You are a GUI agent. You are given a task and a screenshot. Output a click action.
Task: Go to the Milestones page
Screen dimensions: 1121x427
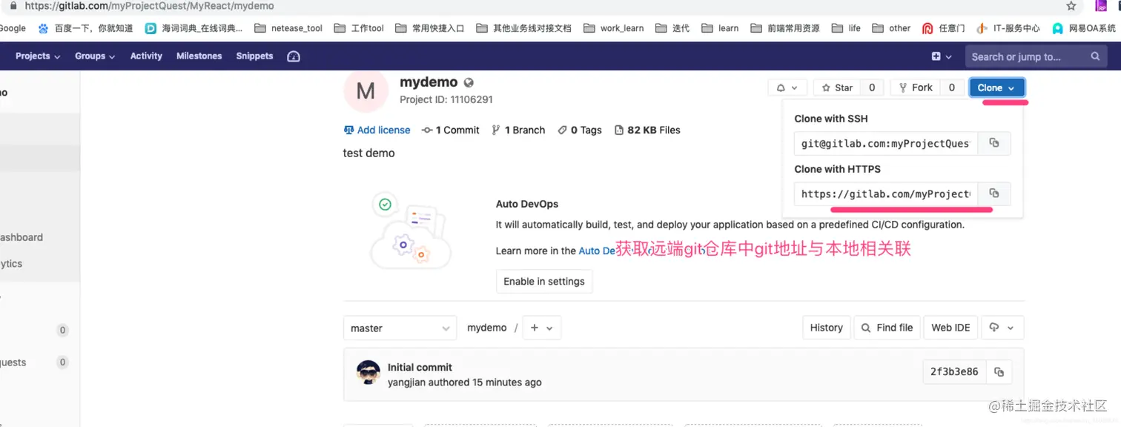199,56
